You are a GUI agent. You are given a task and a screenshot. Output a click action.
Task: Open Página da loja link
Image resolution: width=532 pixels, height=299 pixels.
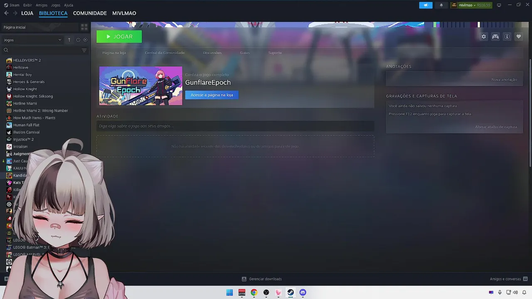pyautogui.click(x=114, y=53)
